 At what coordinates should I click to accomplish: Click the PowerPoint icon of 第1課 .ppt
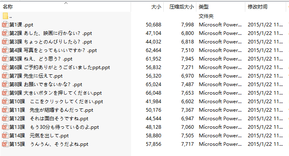[x=5, y=25]
